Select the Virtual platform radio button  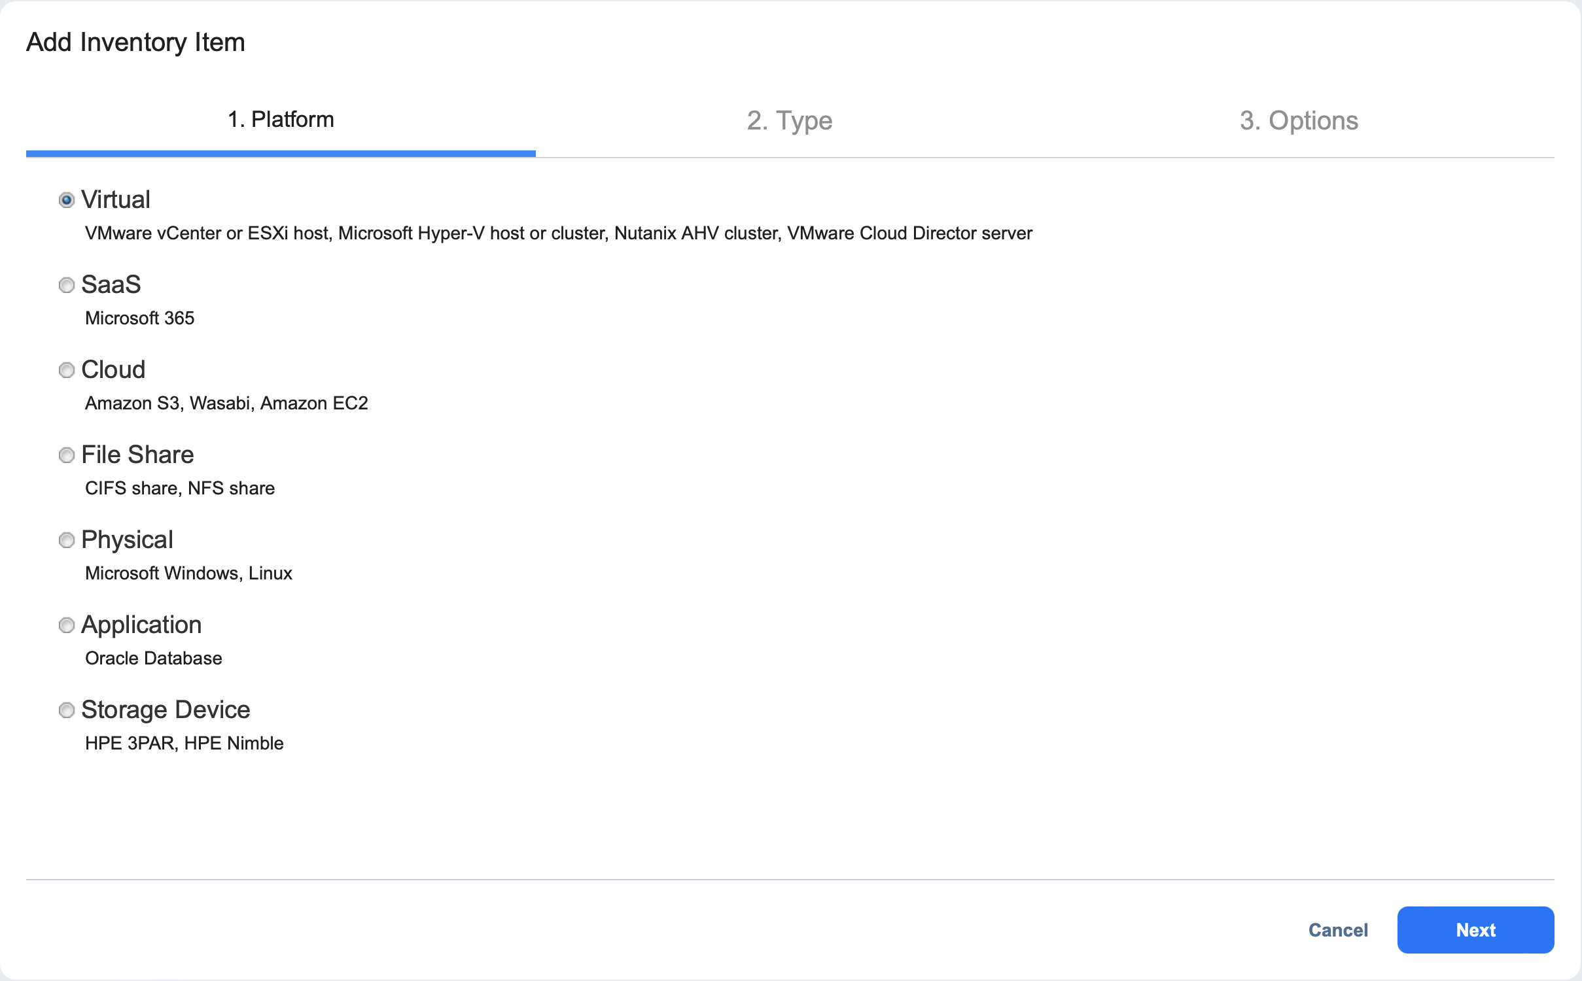coord(67,200)
